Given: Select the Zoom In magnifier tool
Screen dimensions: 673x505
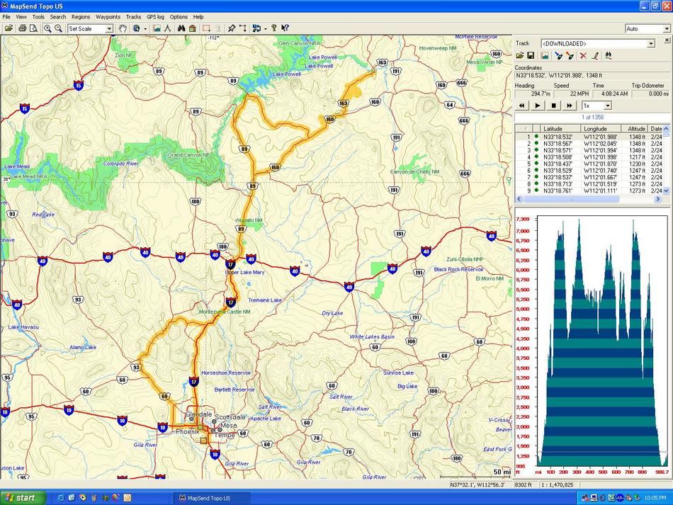Looking at the screenshot, I should (x=47, y=28).
